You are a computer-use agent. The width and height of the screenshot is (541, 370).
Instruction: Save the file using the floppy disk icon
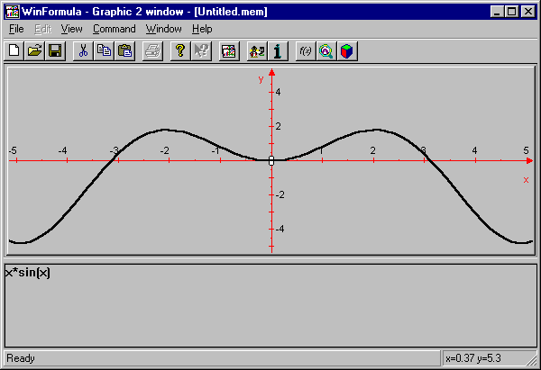point(54,51)
